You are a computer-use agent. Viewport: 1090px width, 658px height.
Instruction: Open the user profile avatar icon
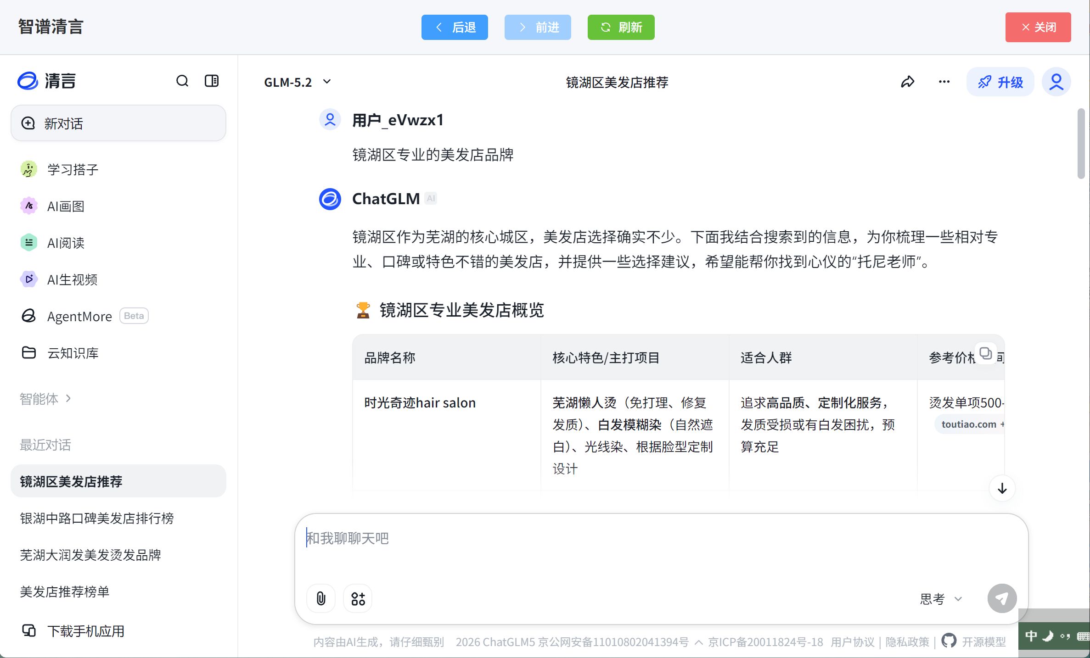click(x=1056, y=82)
